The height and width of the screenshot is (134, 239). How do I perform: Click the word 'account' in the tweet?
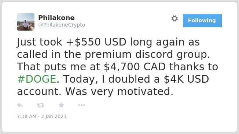click(x=38, y=92)
